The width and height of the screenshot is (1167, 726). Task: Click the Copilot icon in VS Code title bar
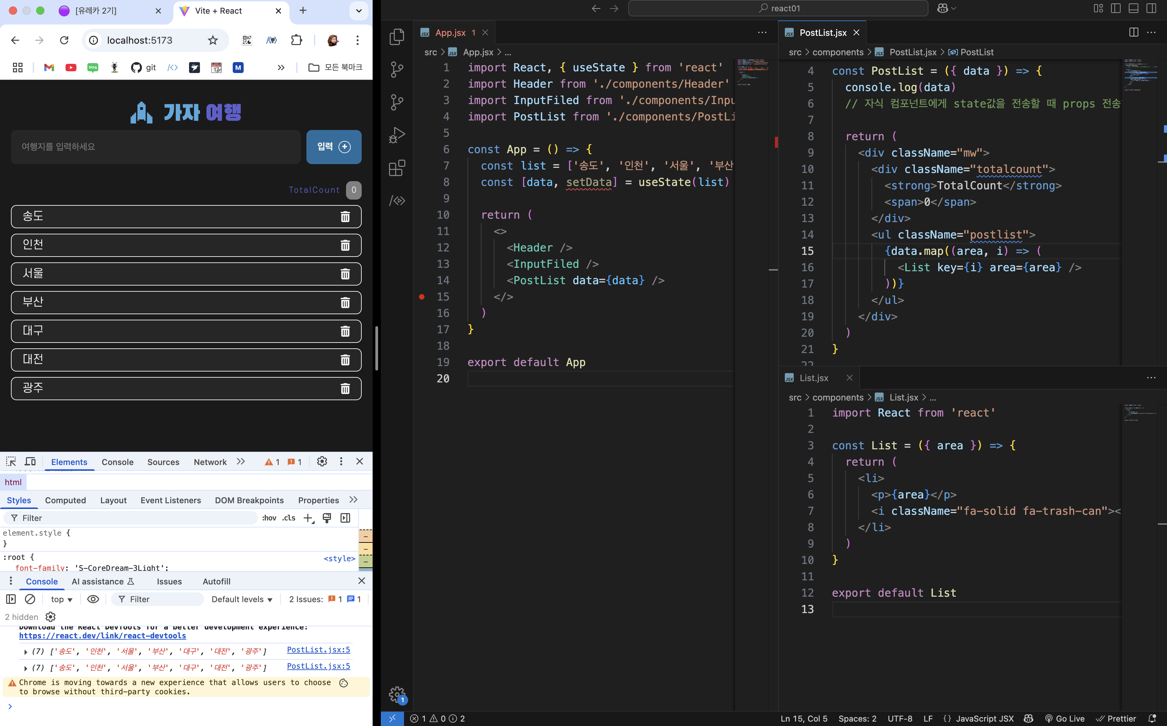[942, 8]
